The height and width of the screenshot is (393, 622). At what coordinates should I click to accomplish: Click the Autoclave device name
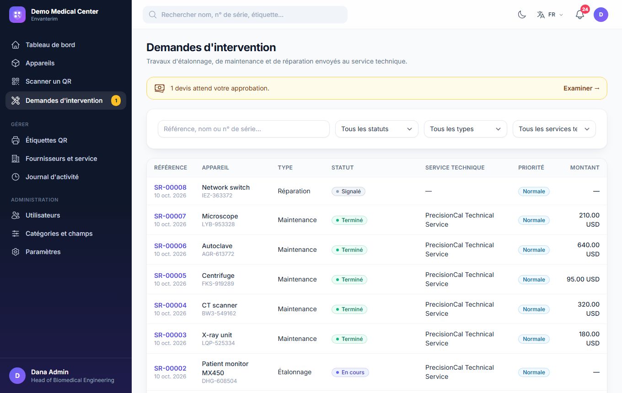pos(217,246)
